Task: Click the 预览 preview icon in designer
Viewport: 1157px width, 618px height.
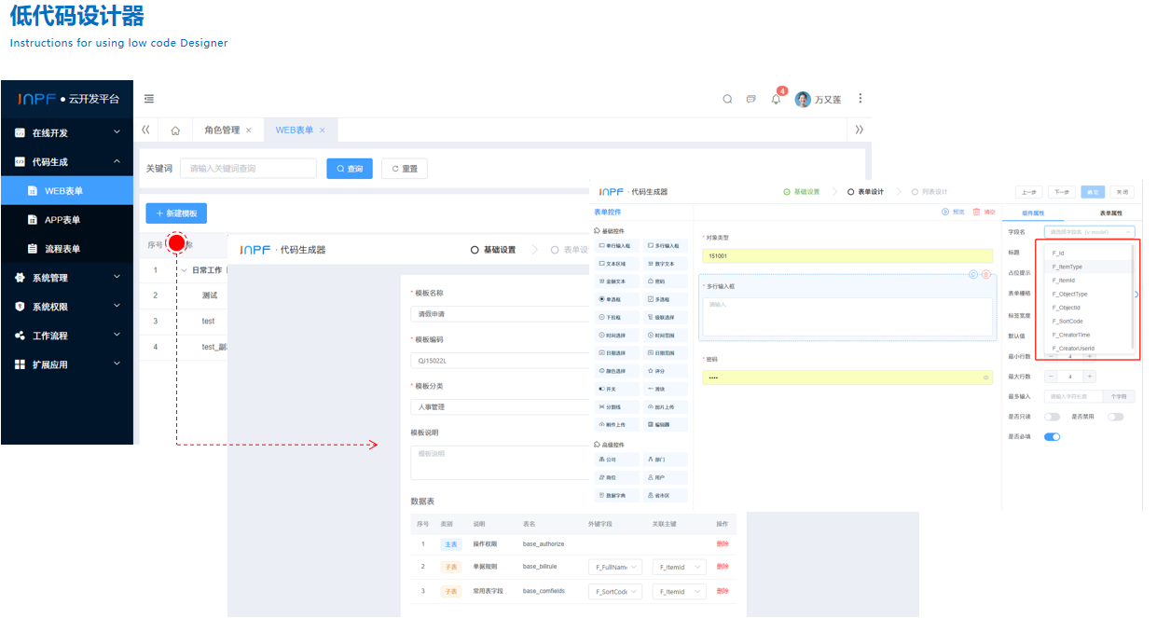Action: click(x=945, y=213)
